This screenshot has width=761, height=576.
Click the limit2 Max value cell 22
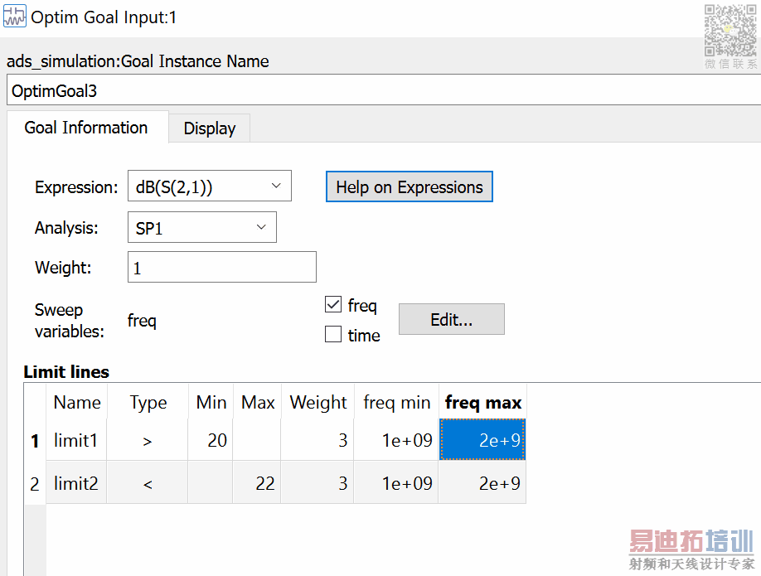point(257,483)
